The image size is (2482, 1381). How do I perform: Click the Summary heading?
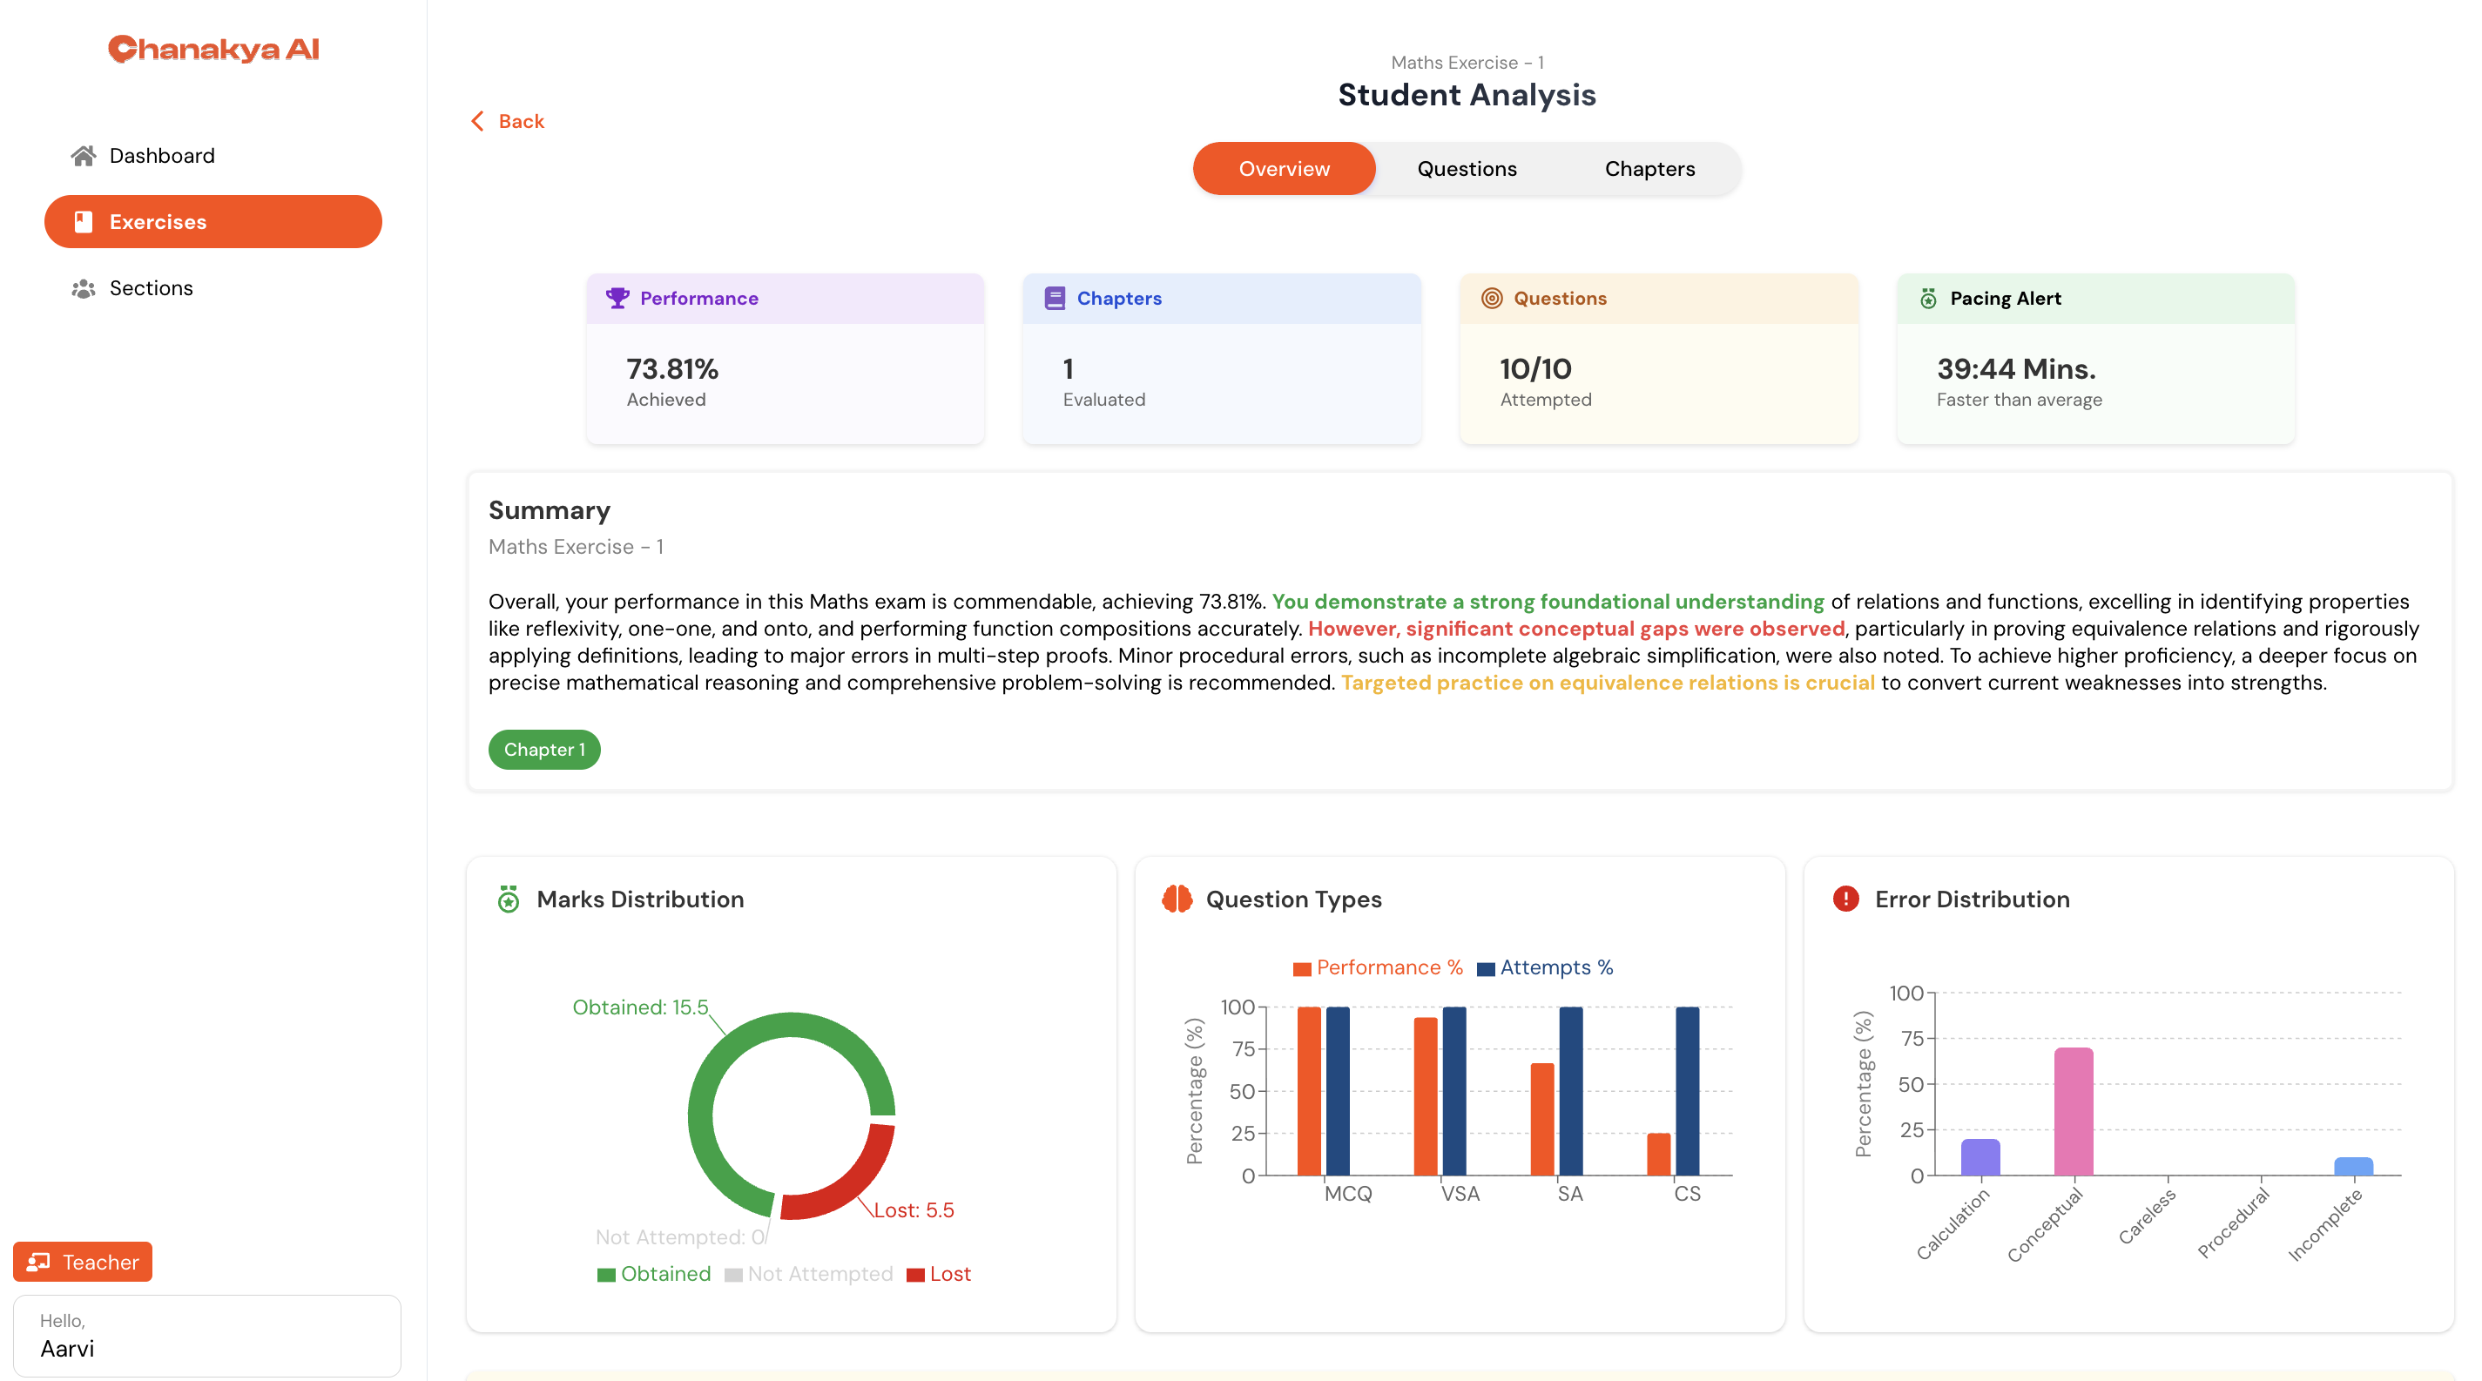pos(550,510)
